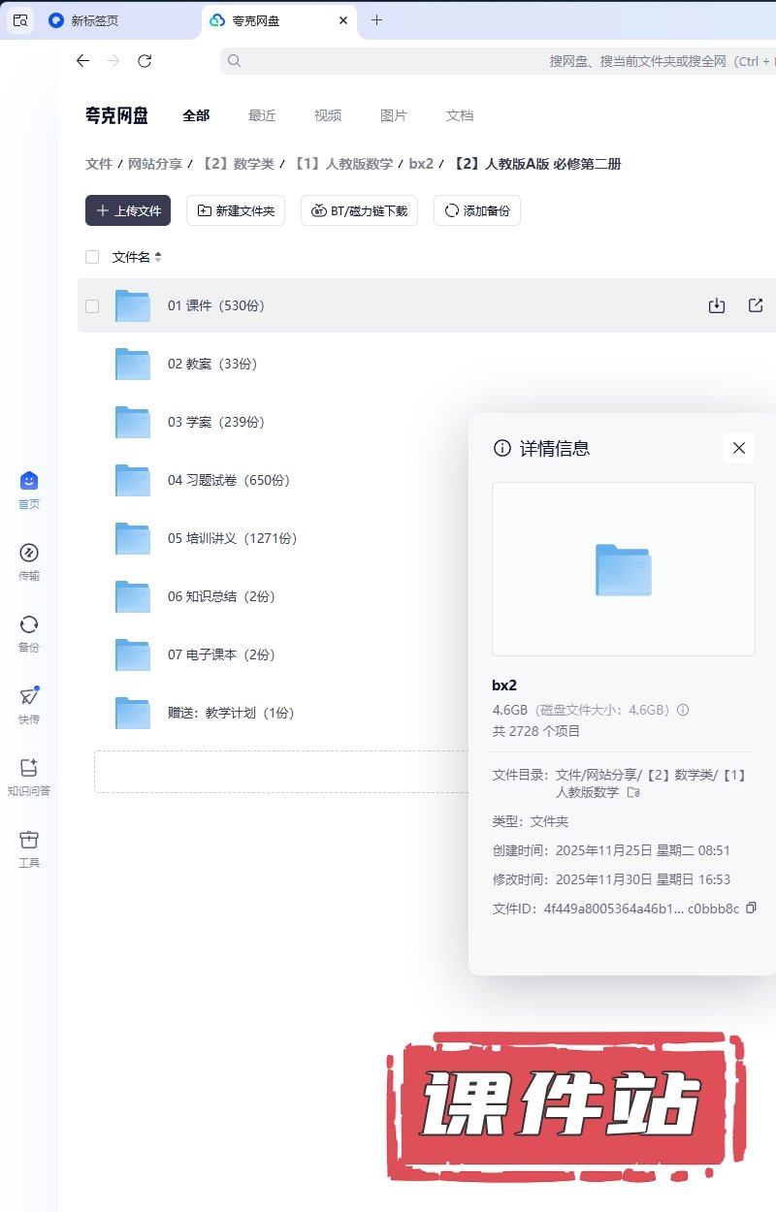Switch to the 文档 tab
Image resolution: width=776 pixels, height=1212 pixels.
(x=460, y=115)
